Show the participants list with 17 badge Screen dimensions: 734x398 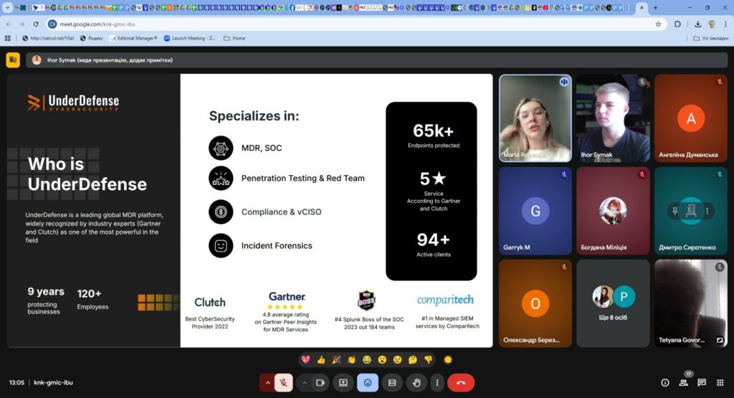tap(684, 383)
